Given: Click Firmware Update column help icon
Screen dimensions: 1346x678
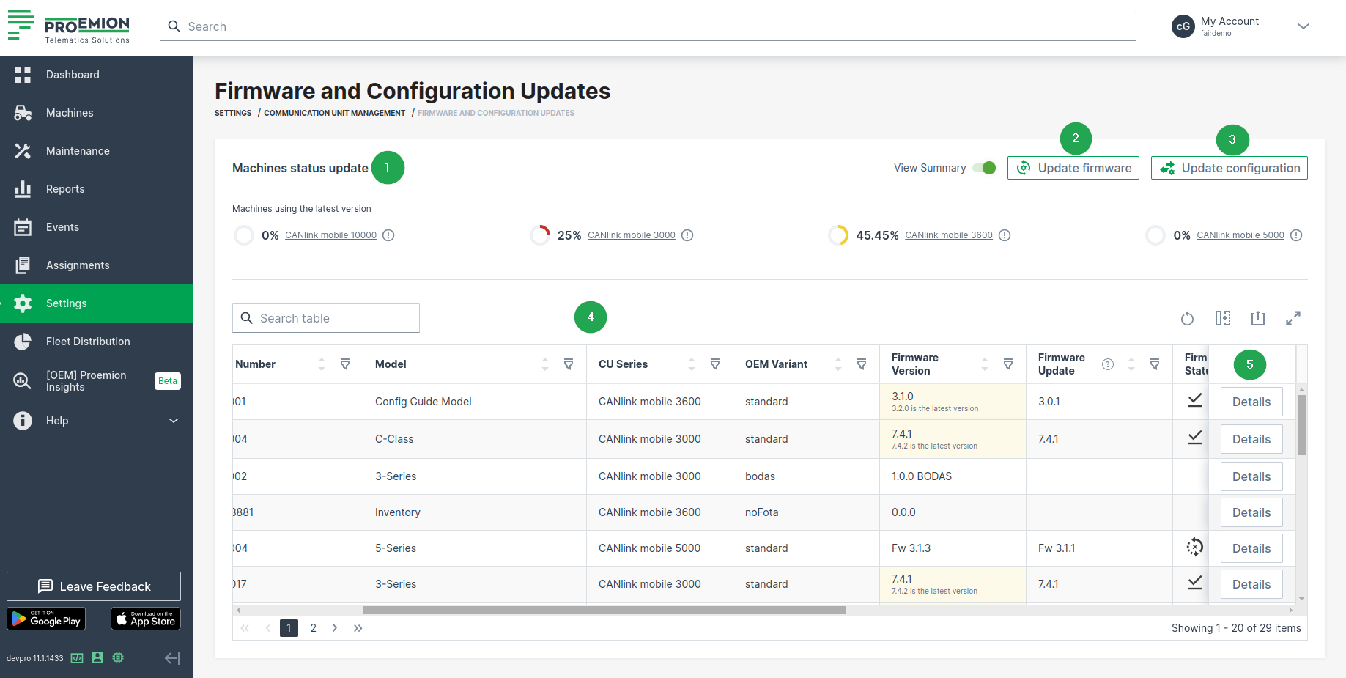Looking at the screenshot, I should tap(1107, 364).
